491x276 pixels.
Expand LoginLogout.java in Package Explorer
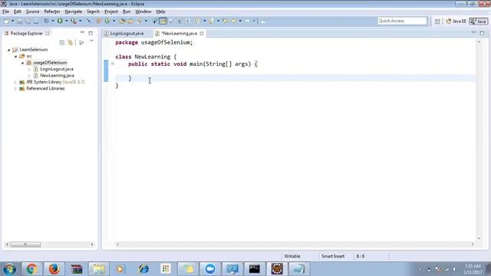click(x=29, y=69)
